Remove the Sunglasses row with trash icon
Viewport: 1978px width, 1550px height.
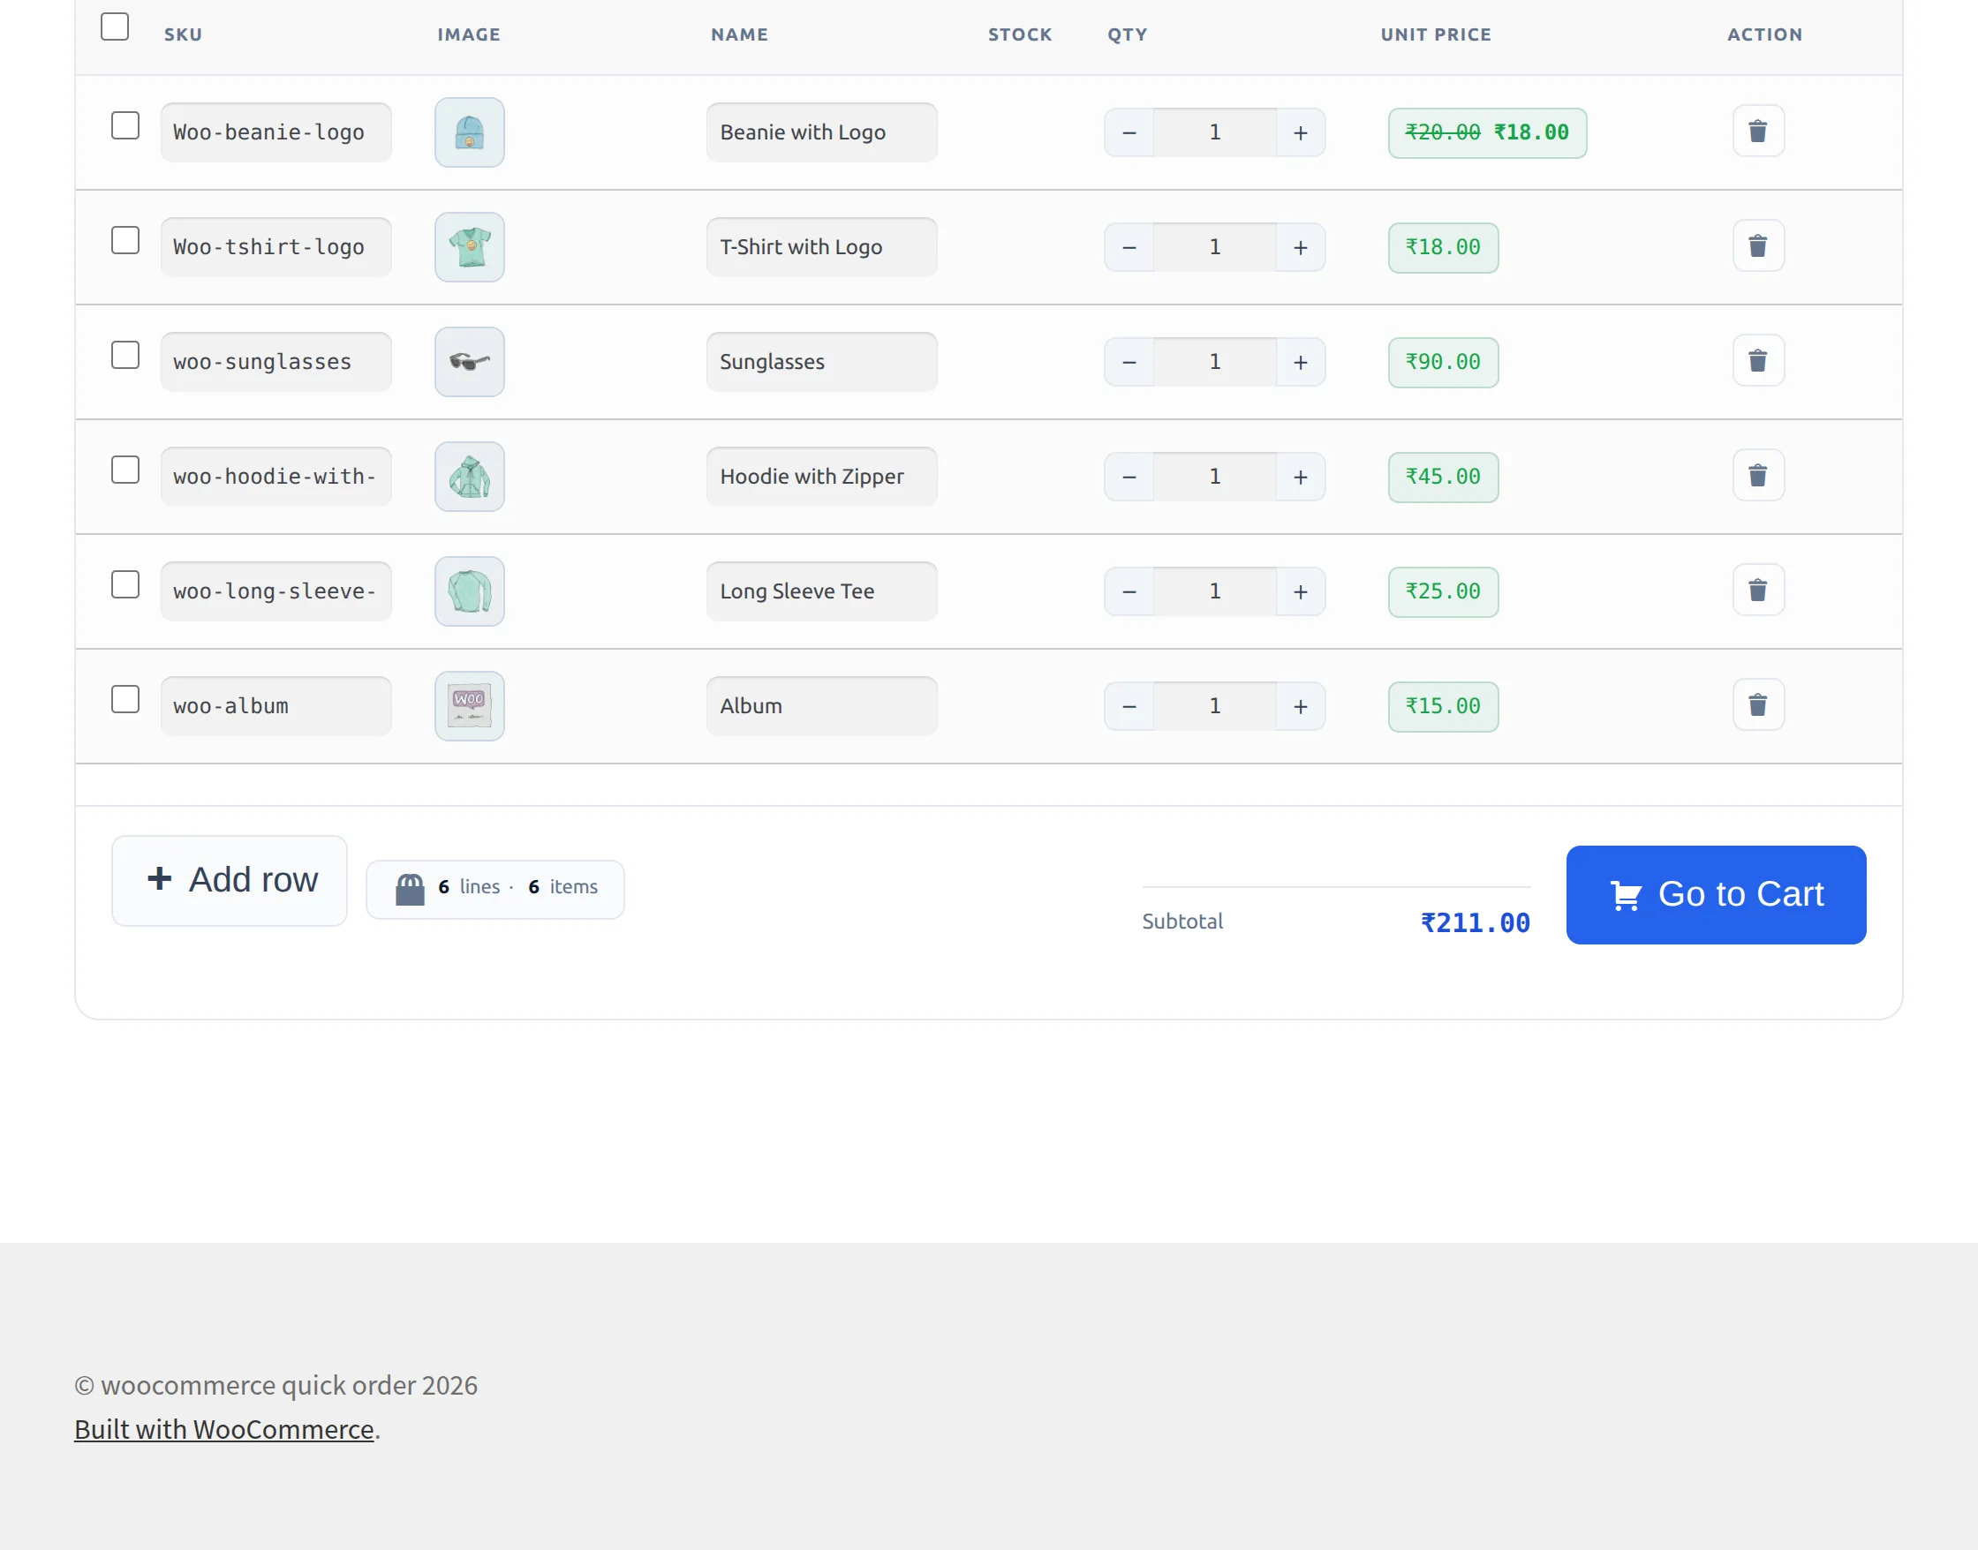1758,361
